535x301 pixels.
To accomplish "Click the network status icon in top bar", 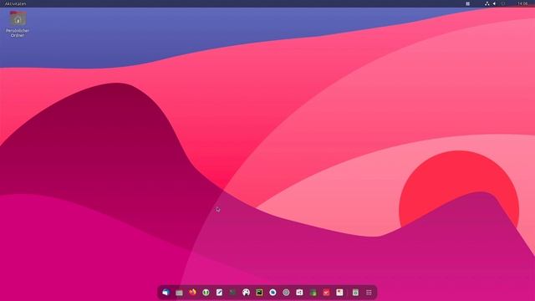I will click(487, 3).
